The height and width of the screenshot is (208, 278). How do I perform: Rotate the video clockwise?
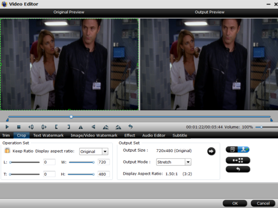118,127
